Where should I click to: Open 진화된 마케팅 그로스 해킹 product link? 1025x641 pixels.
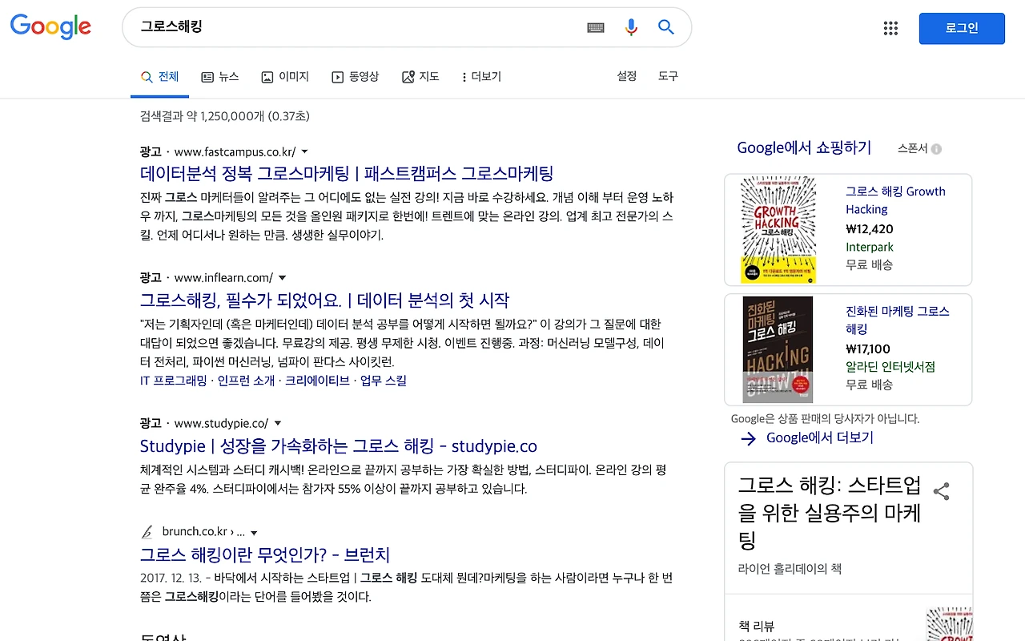pyautogui.click(x=898, y=320)
